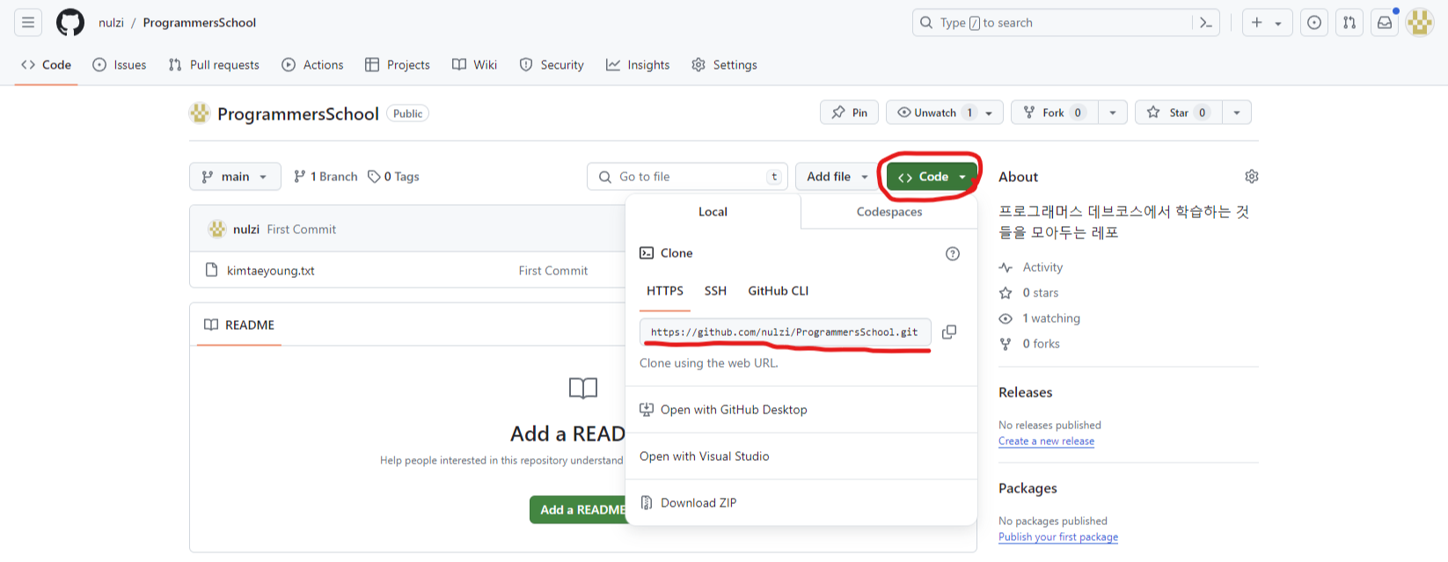Open the 0 stars link
This screenshot has width=1448, height=562.
pyautogui.click(x=1029, y=293)
